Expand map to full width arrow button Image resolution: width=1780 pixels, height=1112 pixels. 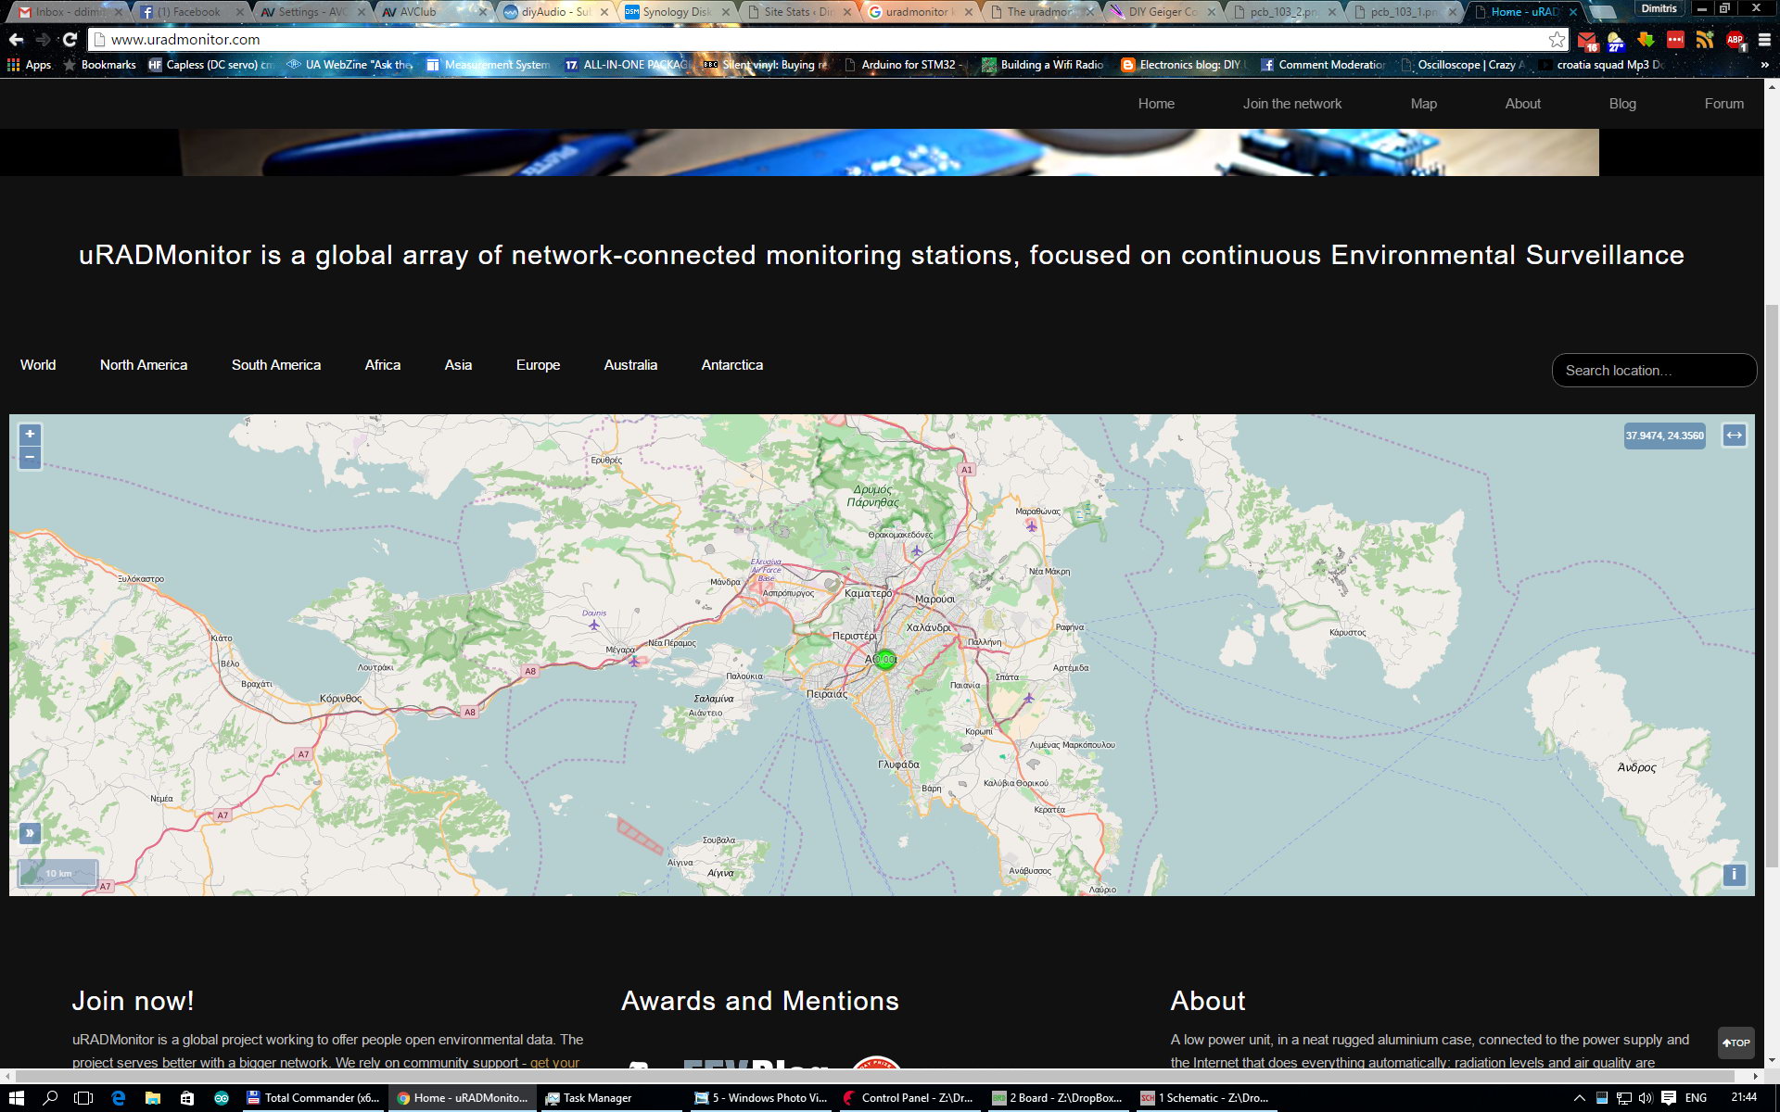(x=1734, y=435)
